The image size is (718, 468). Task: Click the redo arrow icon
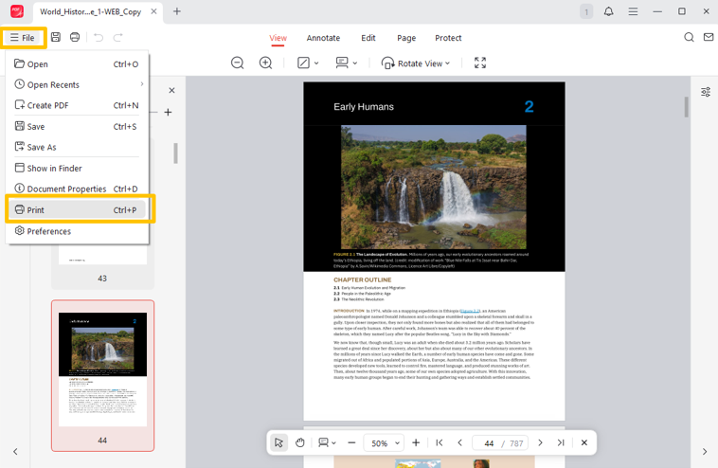click(x=118, y=38)
